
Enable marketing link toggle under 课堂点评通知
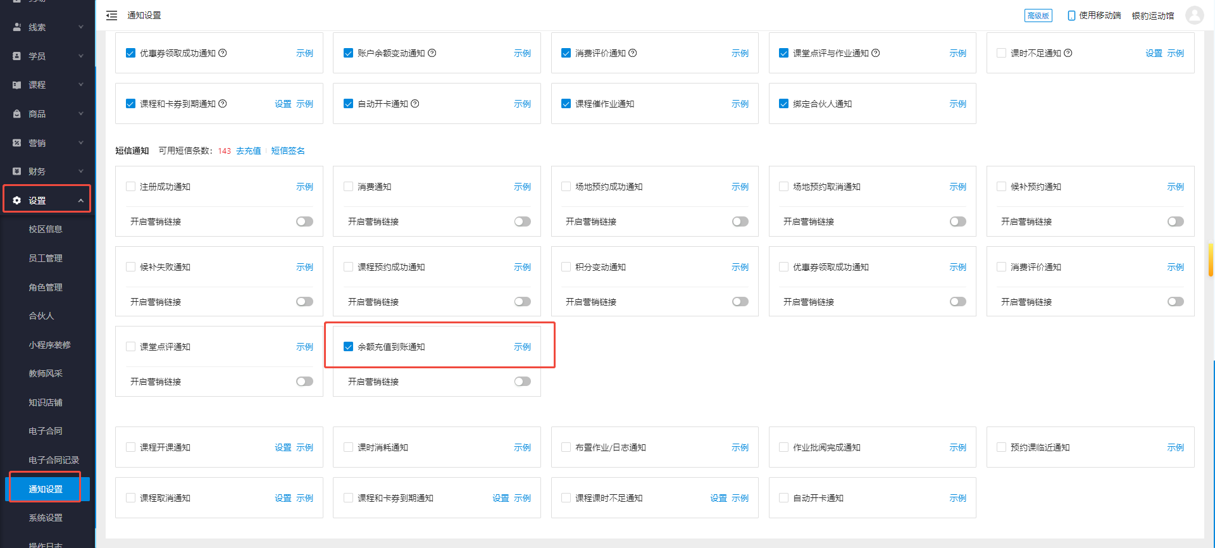pyautogui.click(x=304, y=382)
